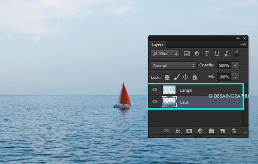Create a new group folder

tap(212, 131)
